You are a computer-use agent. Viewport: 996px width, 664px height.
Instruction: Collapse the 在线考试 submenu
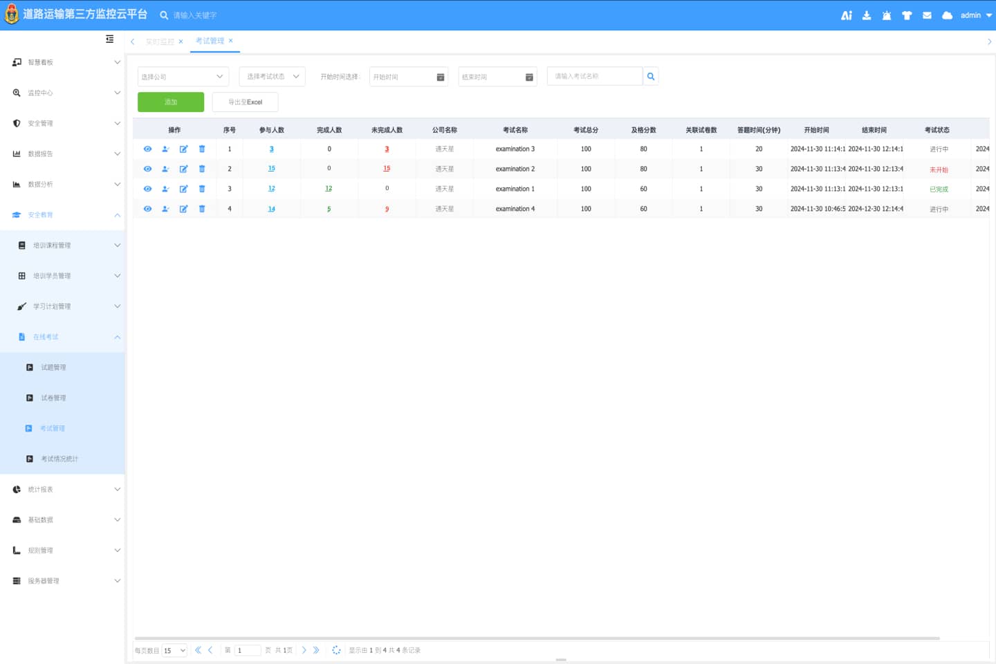(62, 337)
